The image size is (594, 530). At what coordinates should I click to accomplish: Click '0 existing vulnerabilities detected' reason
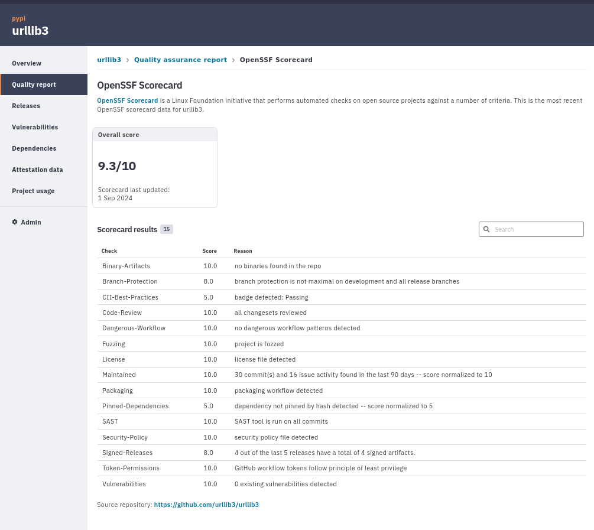(x=285, y=484)
